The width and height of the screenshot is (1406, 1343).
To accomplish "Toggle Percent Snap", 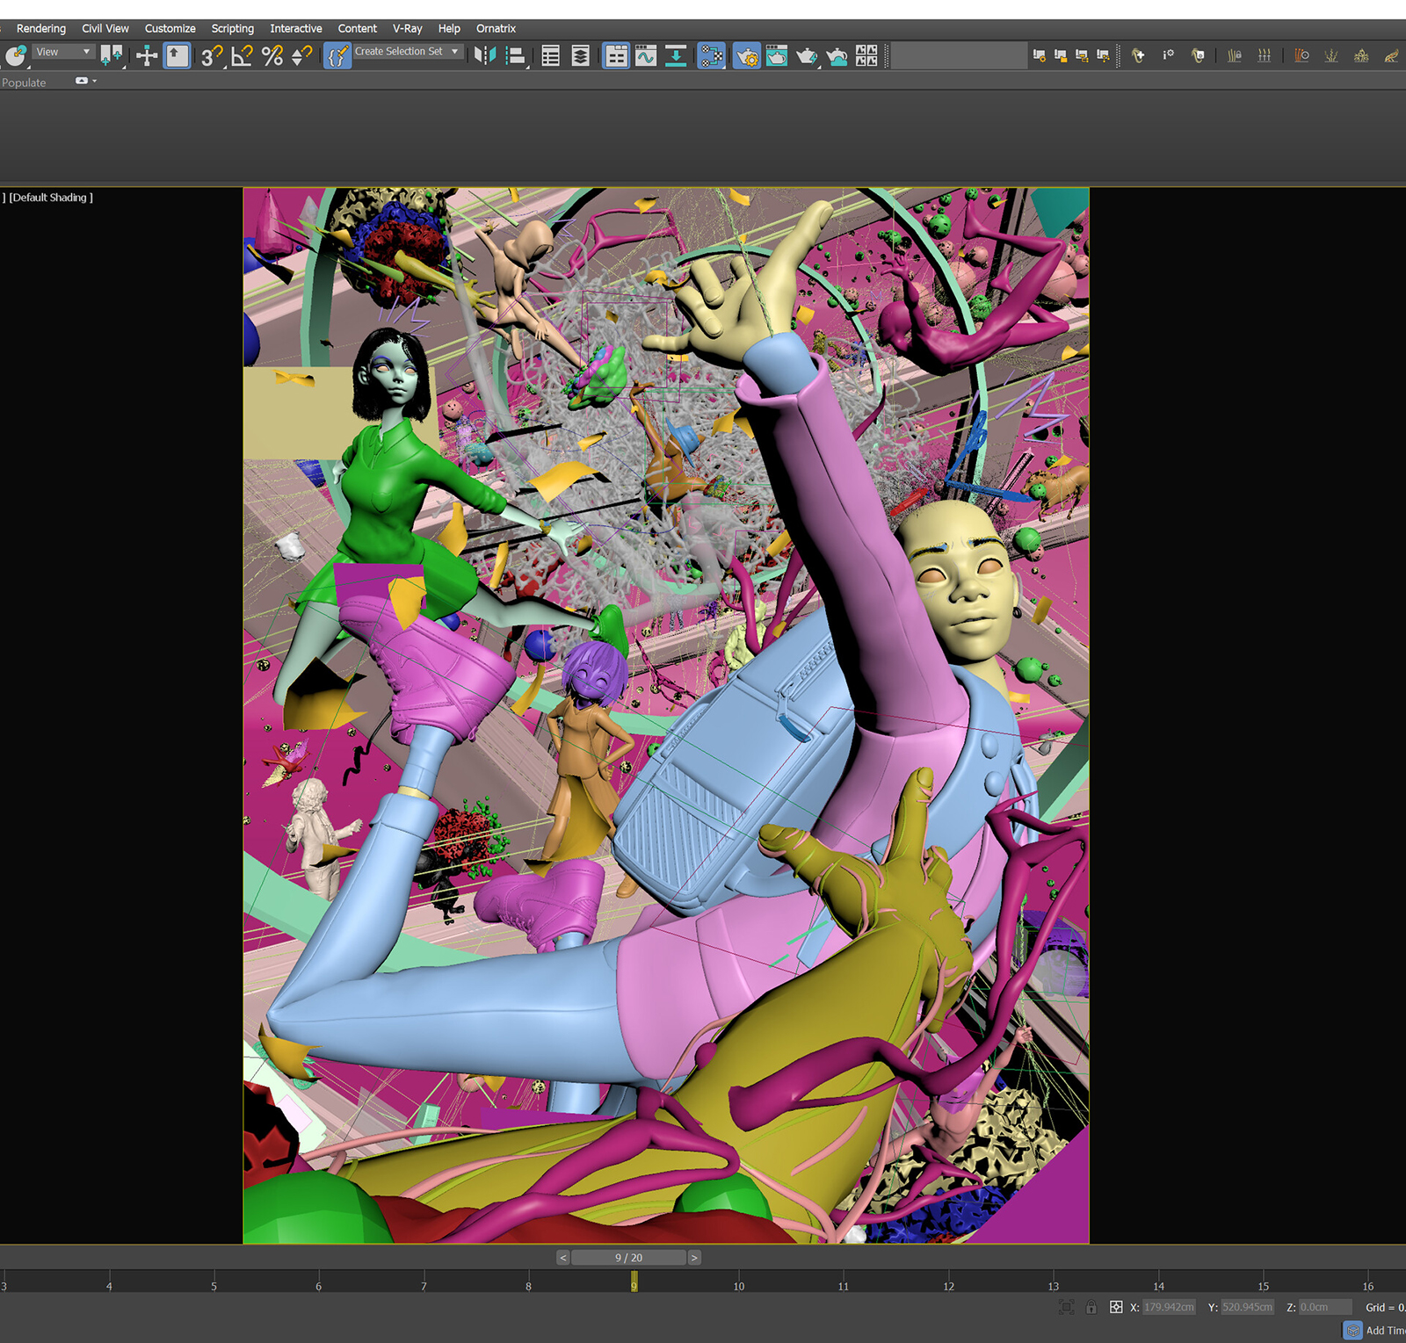I will (x=272, y=56).
